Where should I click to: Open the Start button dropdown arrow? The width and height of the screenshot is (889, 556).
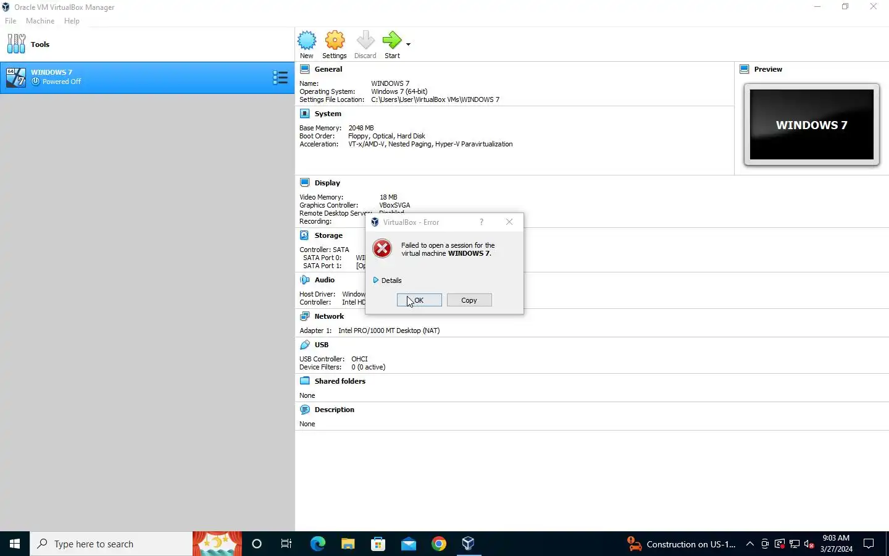[x=408, y=44]
